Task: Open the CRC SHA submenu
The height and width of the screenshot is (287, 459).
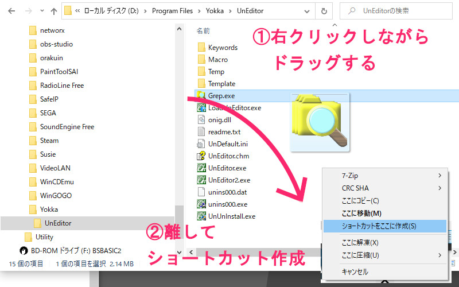Action: 385,188
